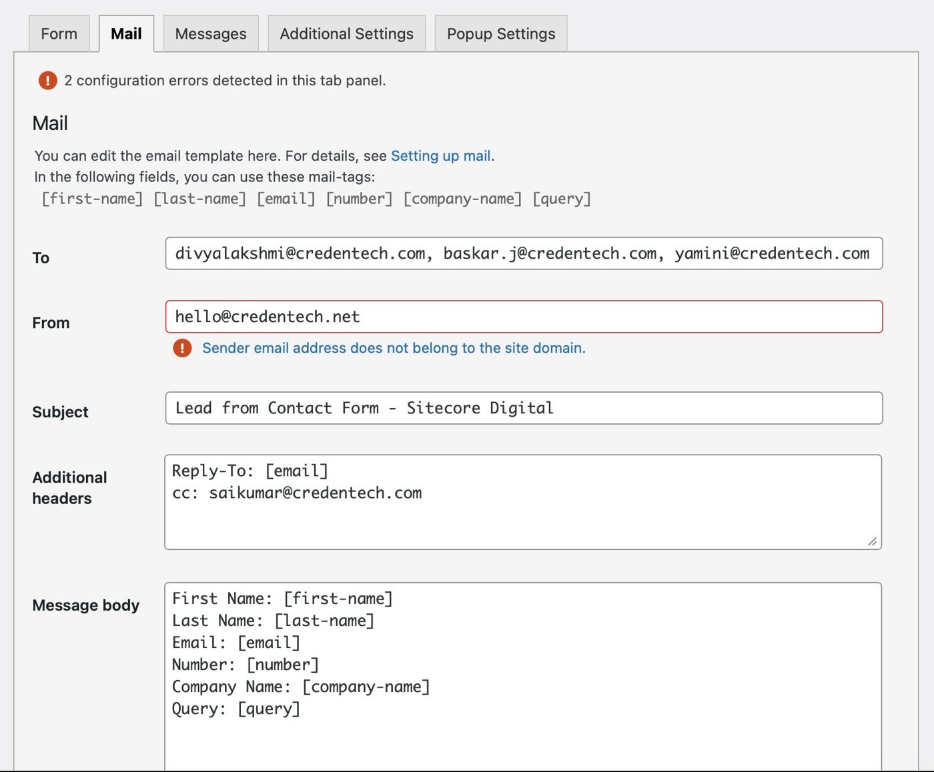Click the [last-name] mail-tag
934x772 pixels.
tap(200, 199)
